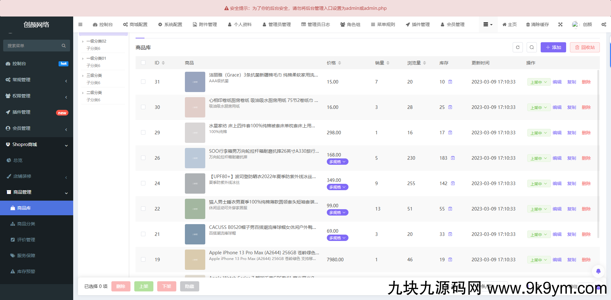Open the 回收站 recycle bin
Image resolution: width=611 pixels, height=300 pixels.
(585, 47)
